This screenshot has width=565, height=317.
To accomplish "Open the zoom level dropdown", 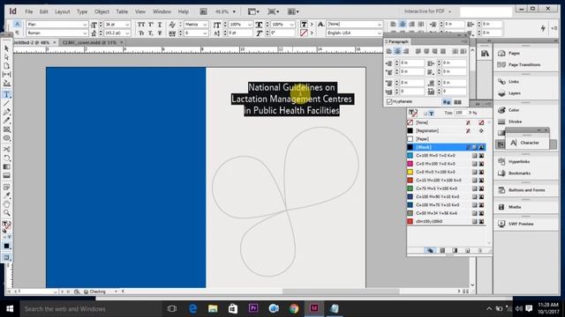I will click(234, 11).
